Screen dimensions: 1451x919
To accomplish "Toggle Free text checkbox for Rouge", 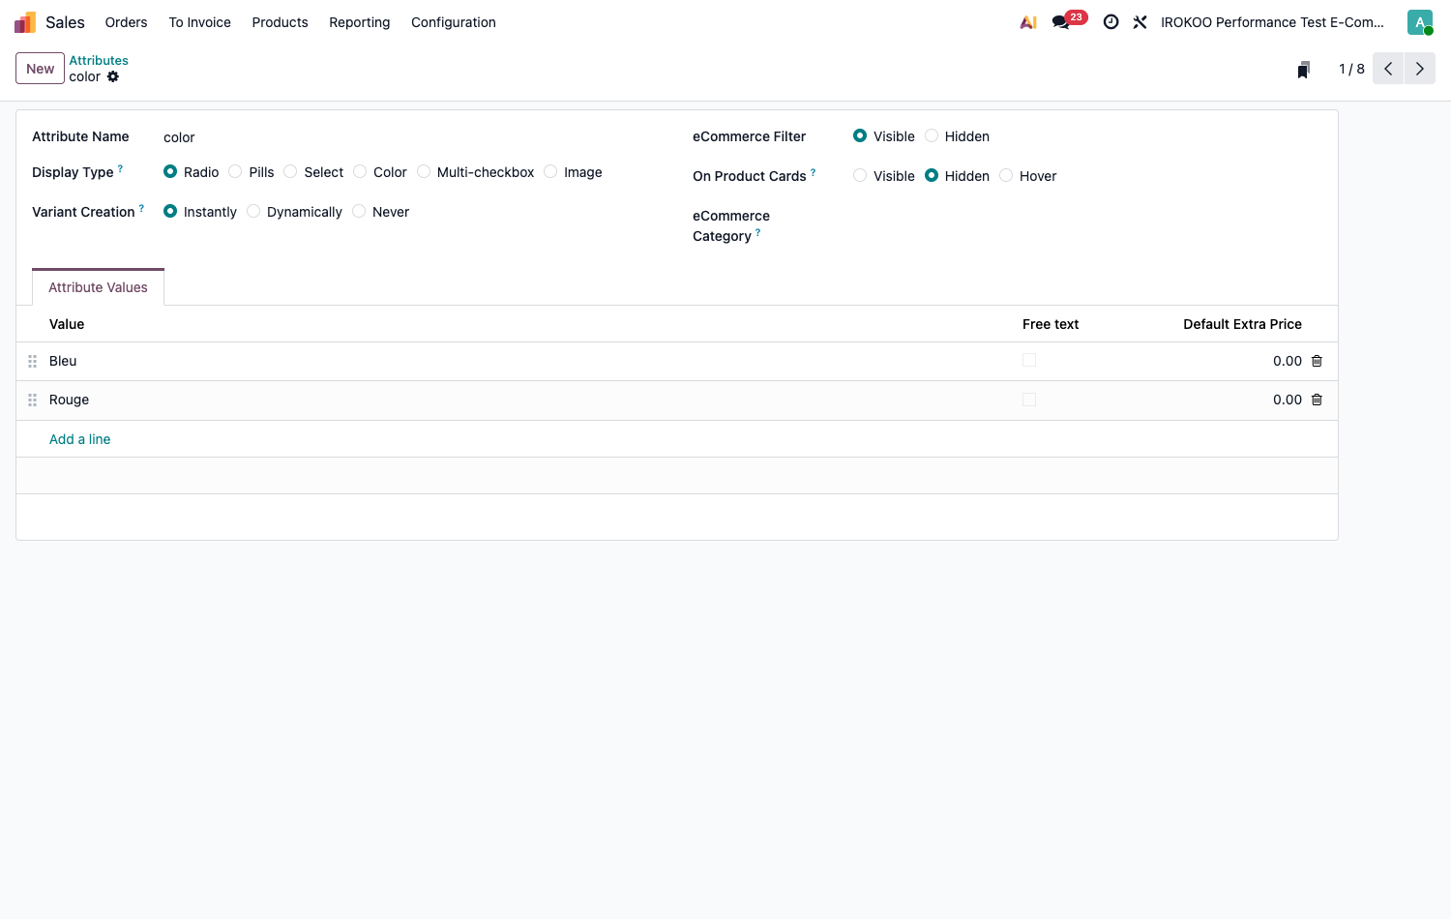I will click(1029, 400).
